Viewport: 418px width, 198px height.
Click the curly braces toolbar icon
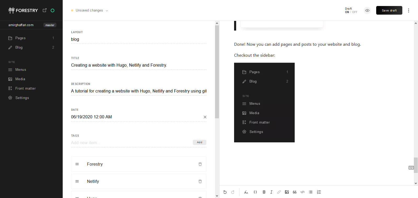tap(255, 192)
